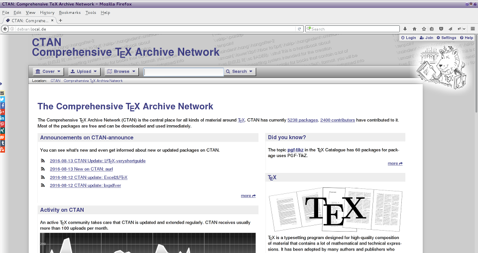Click CTAN in the Location breadcrumb
The height and width of the screenshot is (253, 478).
click(55, 81)
